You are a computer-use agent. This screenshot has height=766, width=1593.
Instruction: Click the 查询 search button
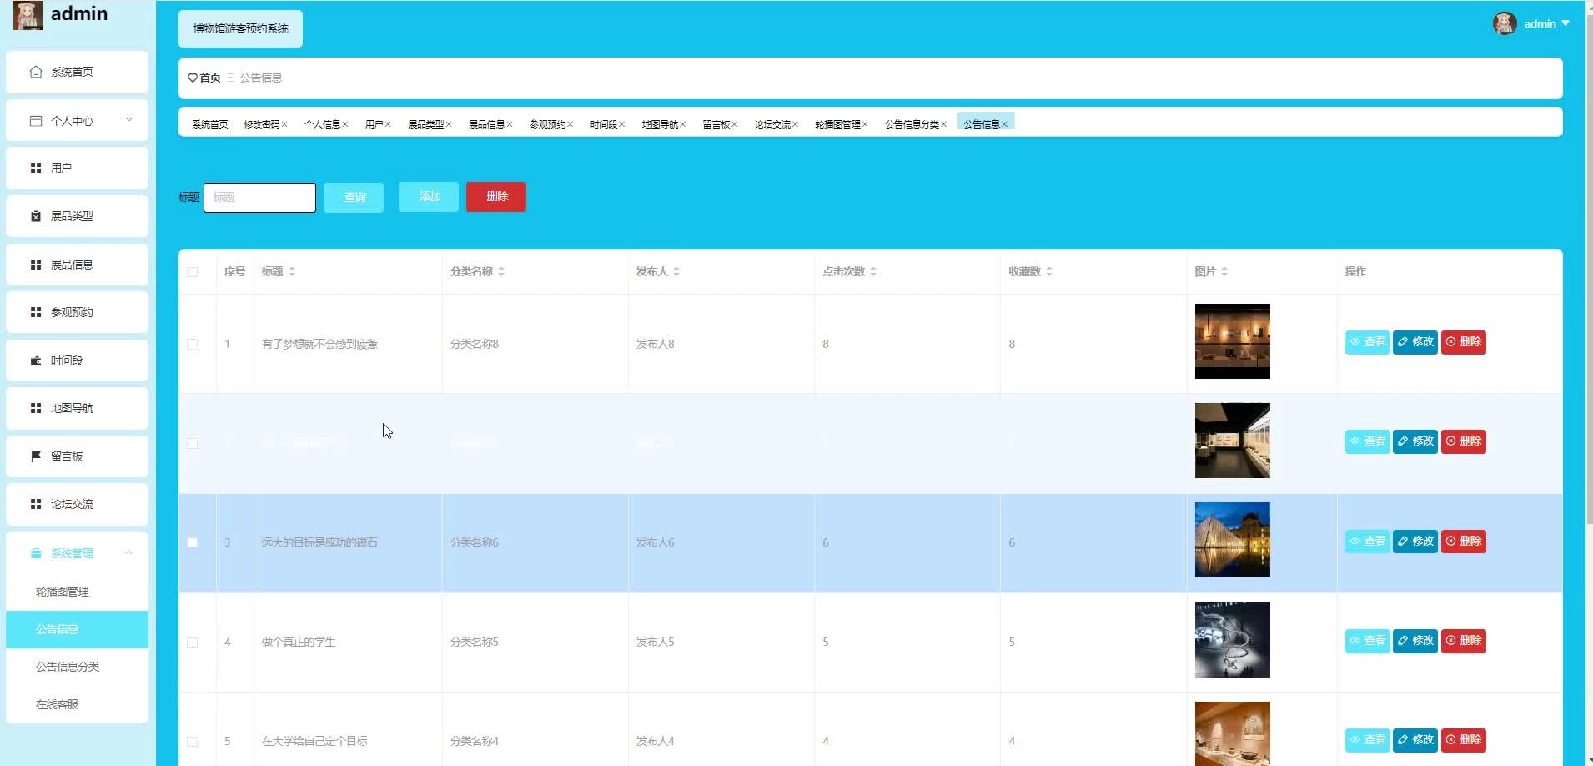click(354, 197)
